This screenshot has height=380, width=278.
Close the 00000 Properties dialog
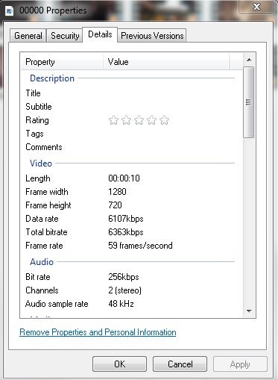coord(256,7)
